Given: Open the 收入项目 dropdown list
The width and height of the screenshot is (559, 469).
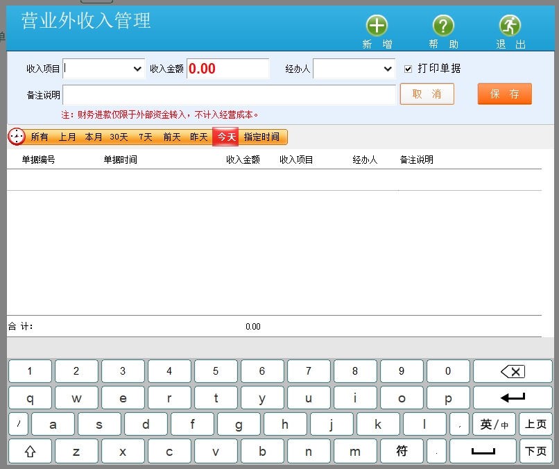Looking at the screenshot, I should [x=137, y=69].
